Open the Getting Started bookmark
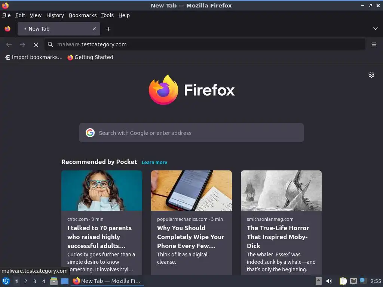This screenshot has width=383, height=287. [x=91, y=57]
